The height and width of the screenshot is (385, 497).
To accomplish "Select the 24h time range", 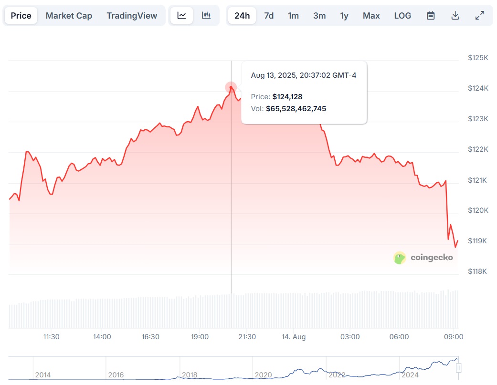I will click(x=242, y=15).
